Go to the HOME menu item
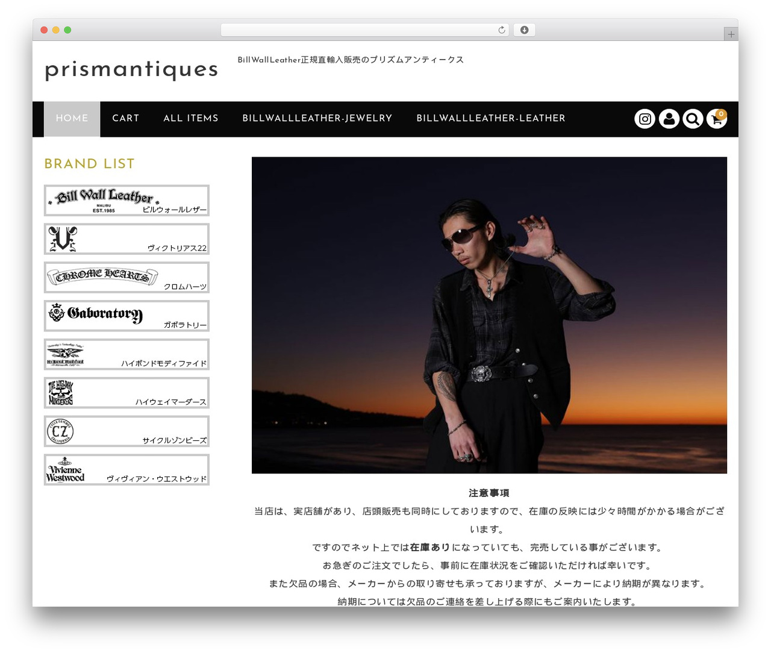 [72, 119]
